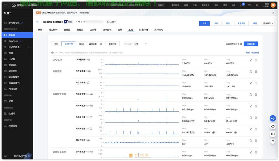This screenshot has height=161, width=279.
Task: Go back with the left arrow beside Debian-StarNo1
Action: coord(37,22)
